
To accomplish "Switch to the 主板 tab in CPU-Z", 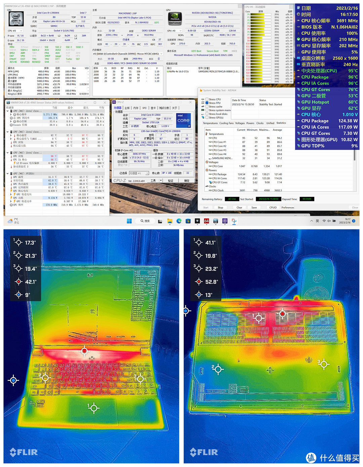I will point(127,108).
